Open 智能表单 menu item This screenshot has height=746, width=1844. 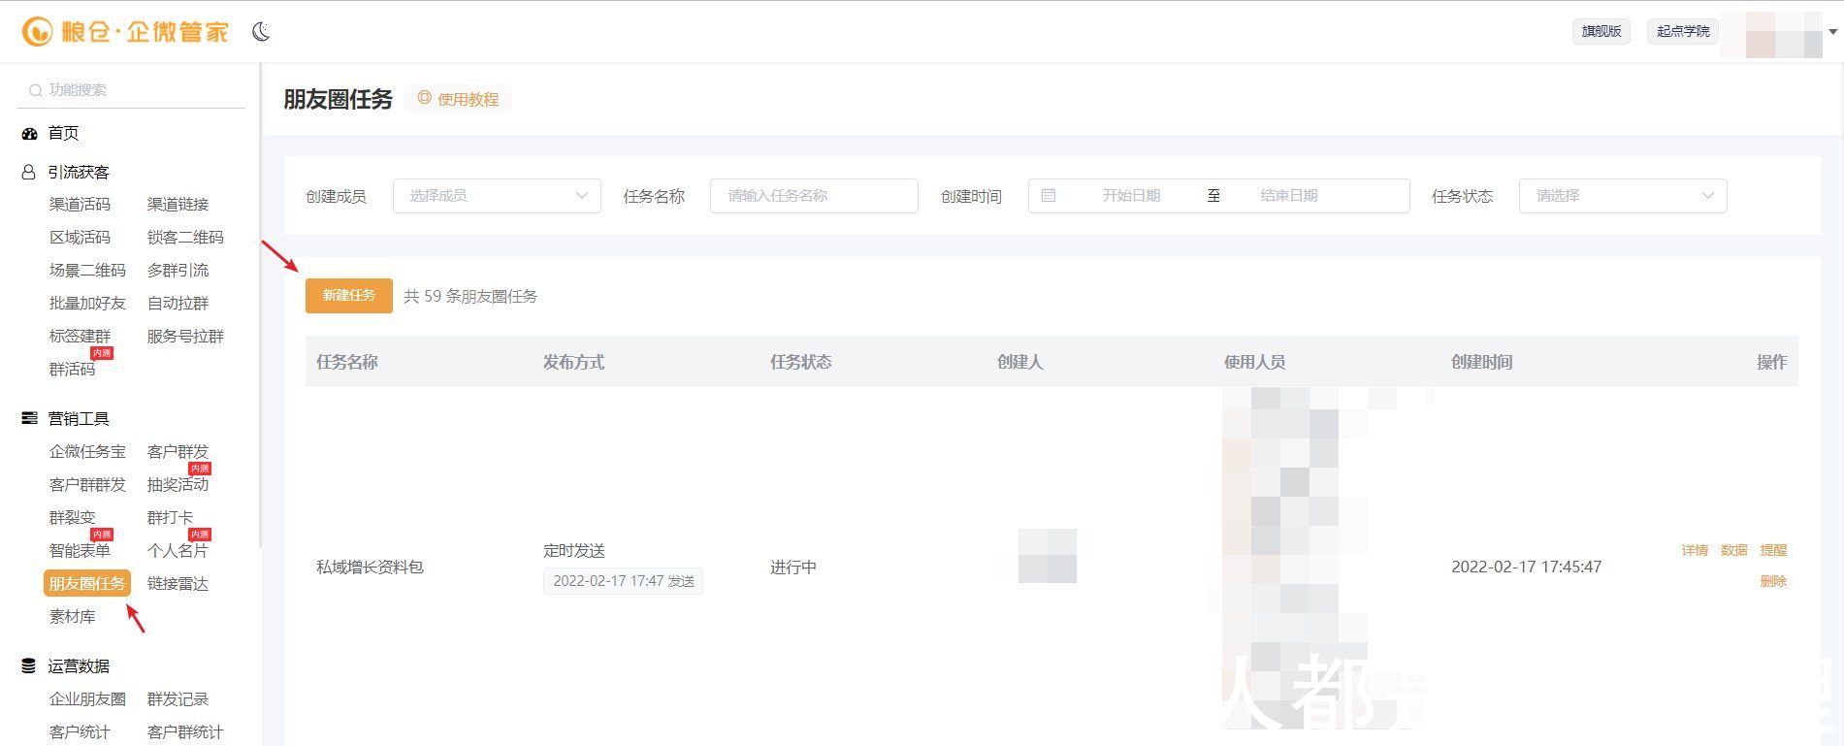(x=80, y=551)
